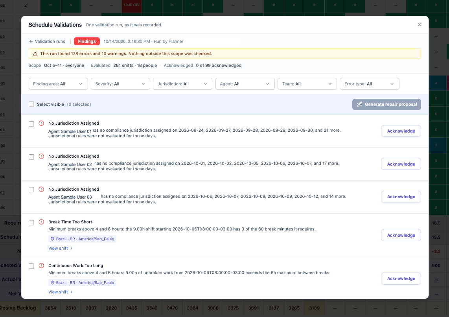Click the Agent Sample User 02 name

(70, 164)
